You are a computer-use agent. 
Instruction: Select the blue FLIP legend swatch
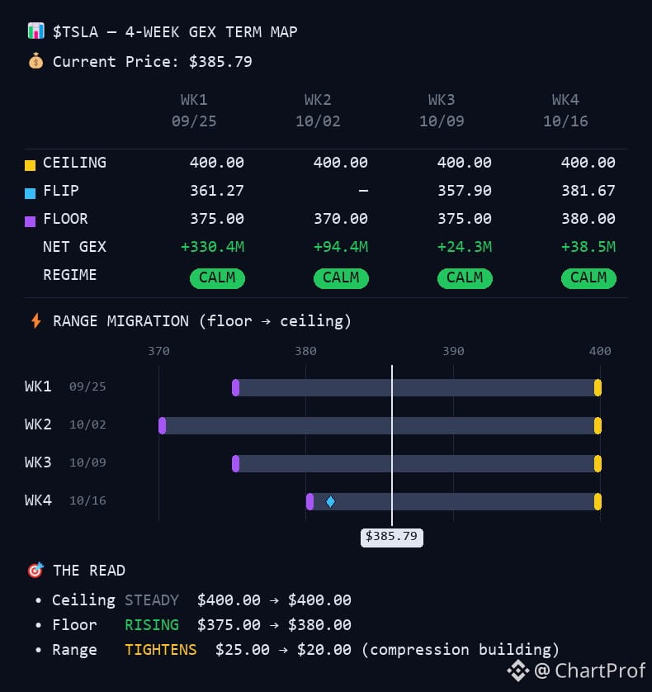click(x=30, y=193)
